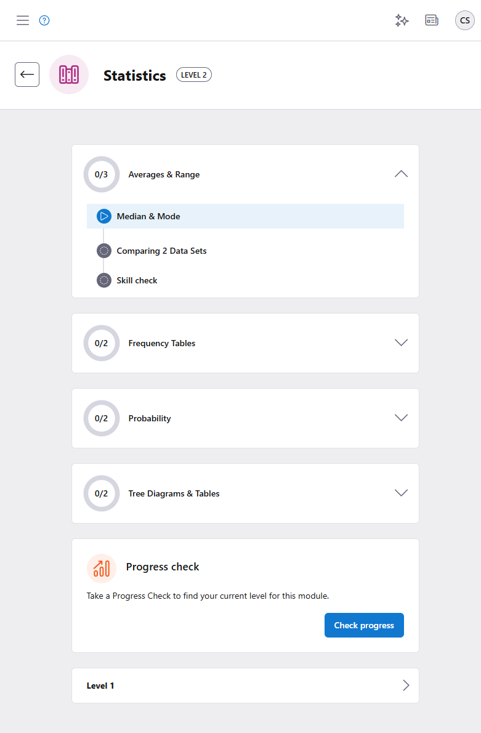Collapse the Averages & Range section

pyautogui.click(x=401, y=174)
